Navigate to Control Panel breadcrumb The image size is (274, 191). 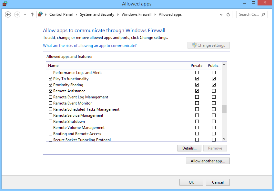pos(61,14)
